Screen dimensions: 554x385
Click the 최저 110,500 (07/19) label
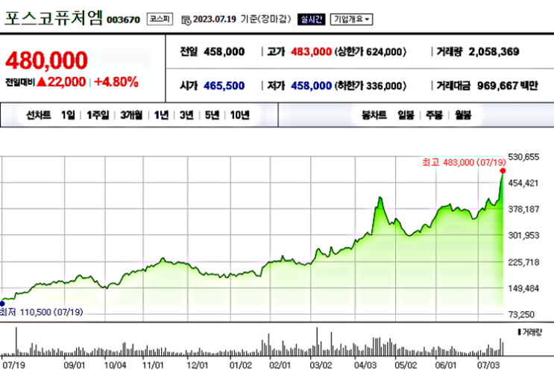coord(41,312)
